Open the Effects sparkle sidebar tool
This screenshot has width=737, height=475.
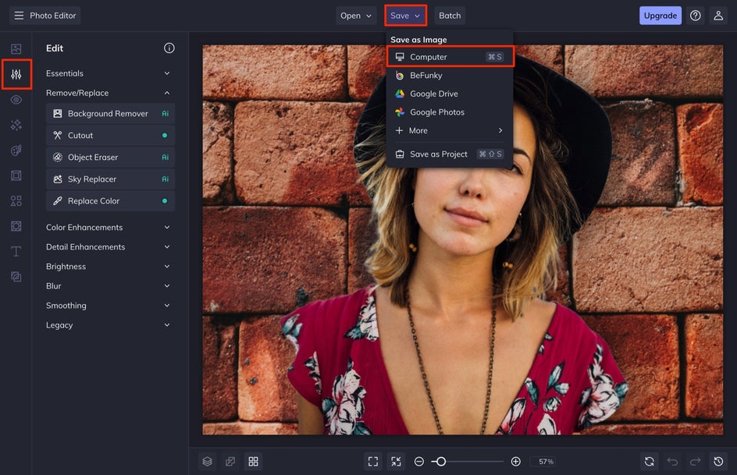[x=16, y=125]
